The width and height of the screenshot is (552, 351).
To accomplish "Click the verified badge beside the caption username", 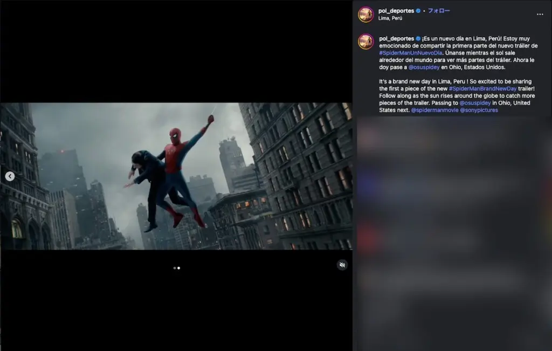I will (x=418, y=39).
